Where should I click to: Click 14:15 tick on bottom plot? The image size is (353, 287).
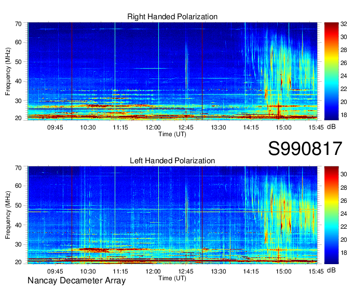(251, 271)
